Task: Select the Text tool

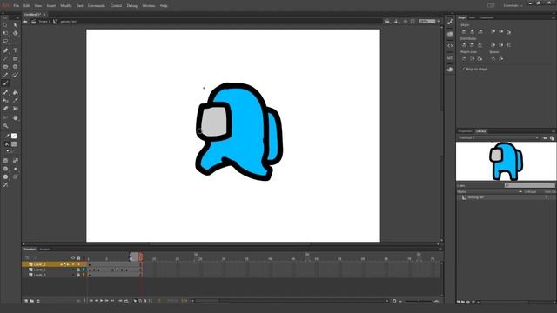Action: (15, 50)
